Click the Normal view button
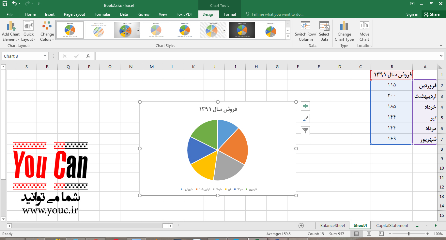 pos(357,234)
